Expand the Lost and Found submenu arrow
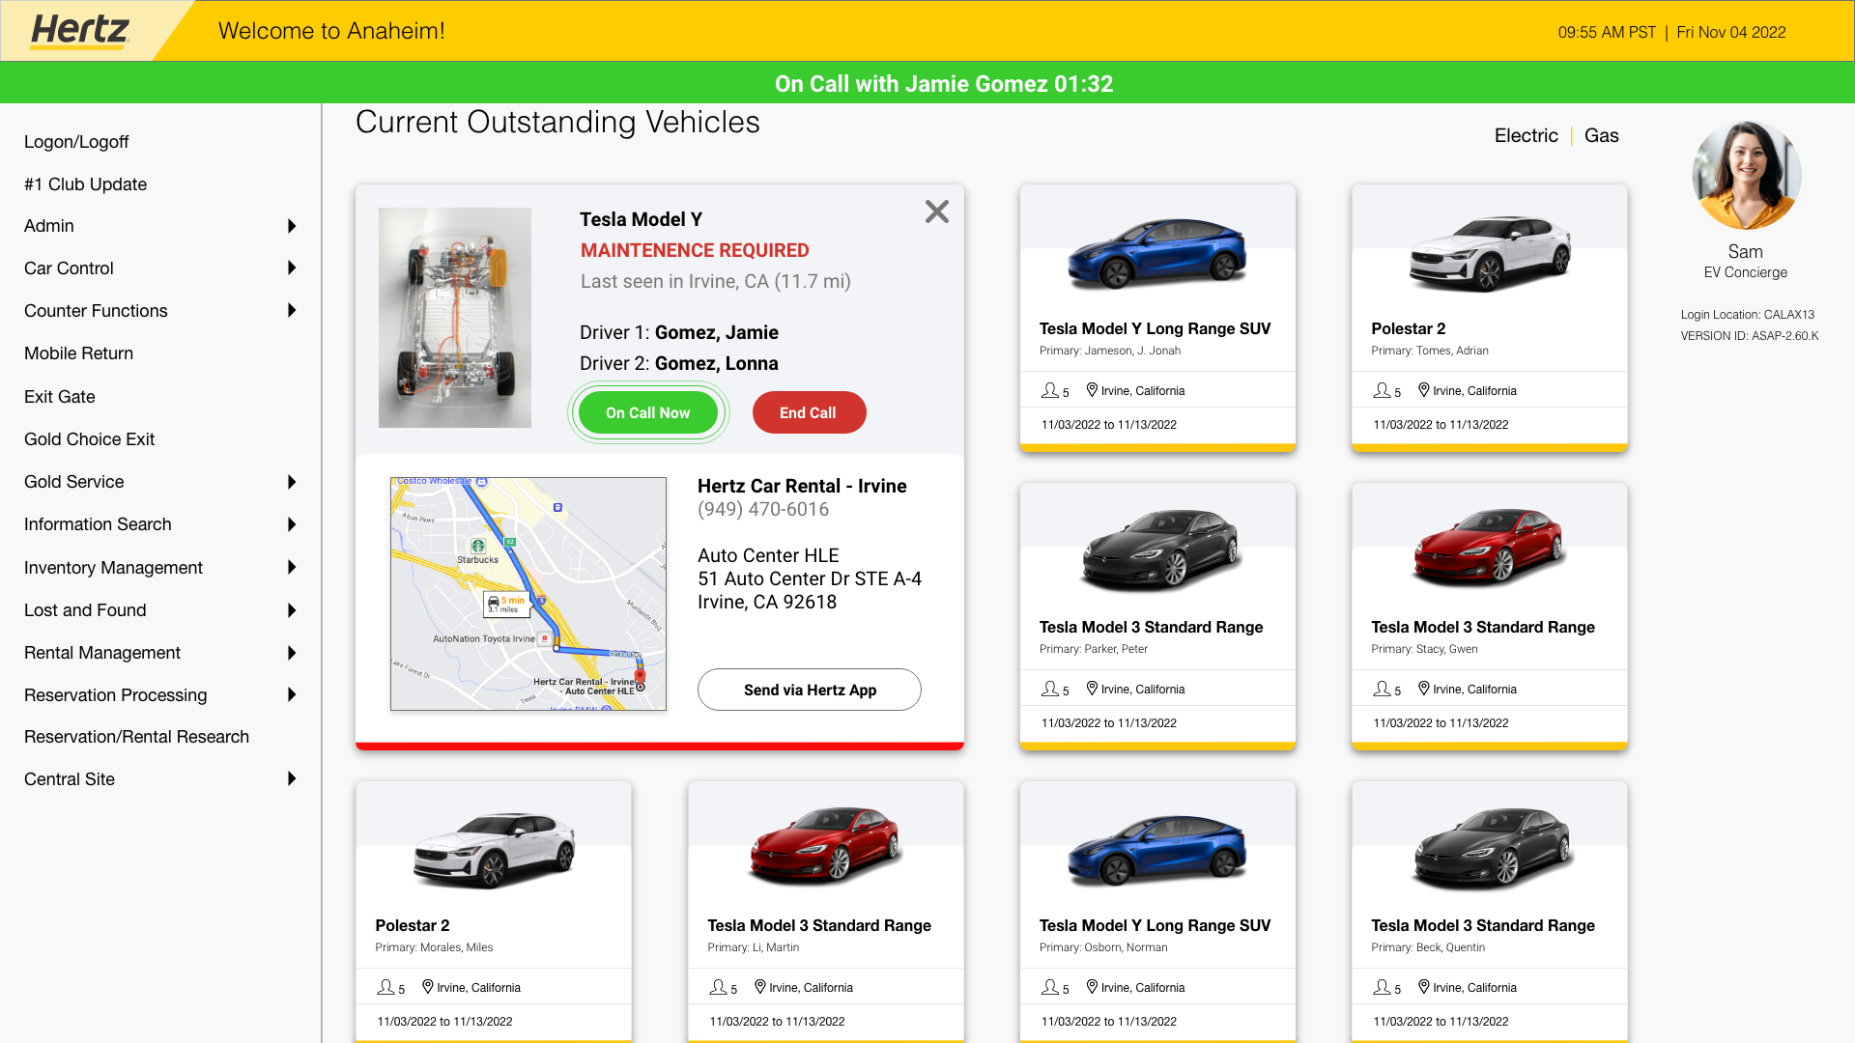Screen dimensions: 1855x1043 pyautogui.click(x=292, y=610)
